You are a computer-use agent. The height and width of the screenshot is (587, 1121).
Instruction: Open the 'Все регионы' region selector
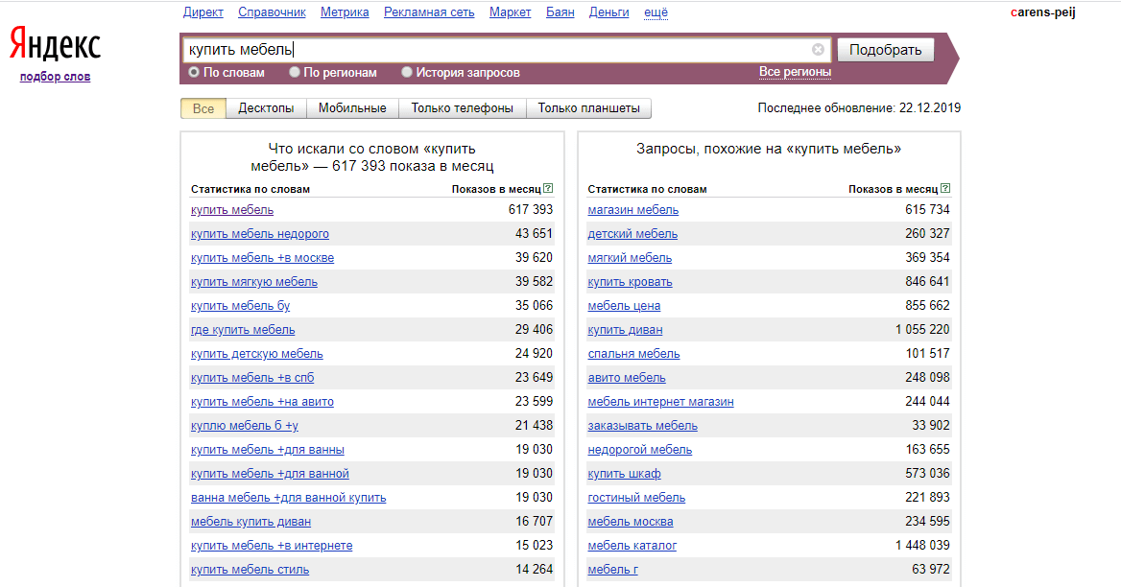[795, 72]
